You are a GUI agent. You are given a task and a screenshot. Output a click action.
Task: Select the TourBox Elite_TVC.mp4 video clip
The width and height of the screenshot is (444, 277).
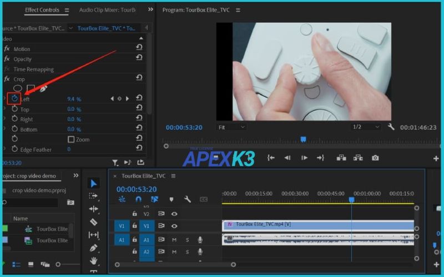pyautogui.click(x=318, y=225)
